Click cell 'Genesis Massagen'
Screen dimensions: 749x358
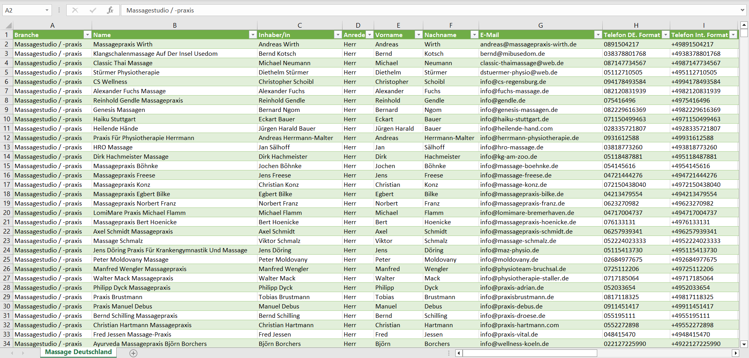(174, 110)
